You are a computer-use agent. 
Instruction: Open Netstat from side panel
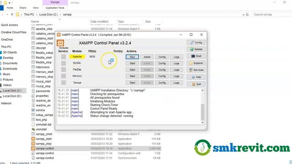pyautogui.click(x=196, y=49)
